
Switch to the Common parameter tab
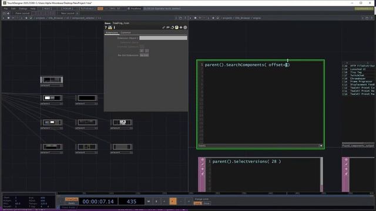pyautogui.click(x=126, y=33)
